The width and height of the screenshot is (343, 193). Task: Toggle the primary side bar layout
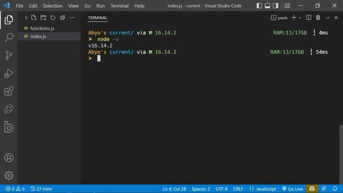coord(259,6)
